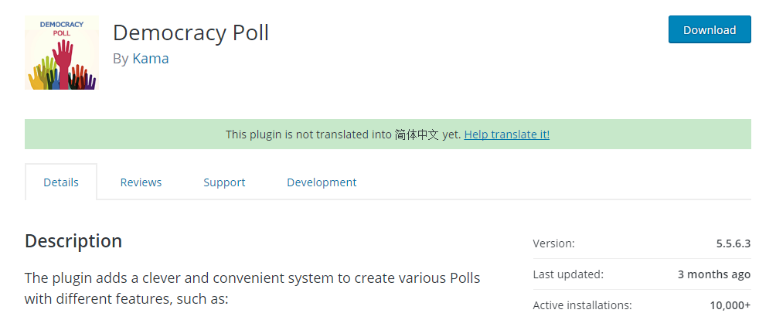Open the Support tab
This screenshot has width=776, height=320.
[224, 182]
